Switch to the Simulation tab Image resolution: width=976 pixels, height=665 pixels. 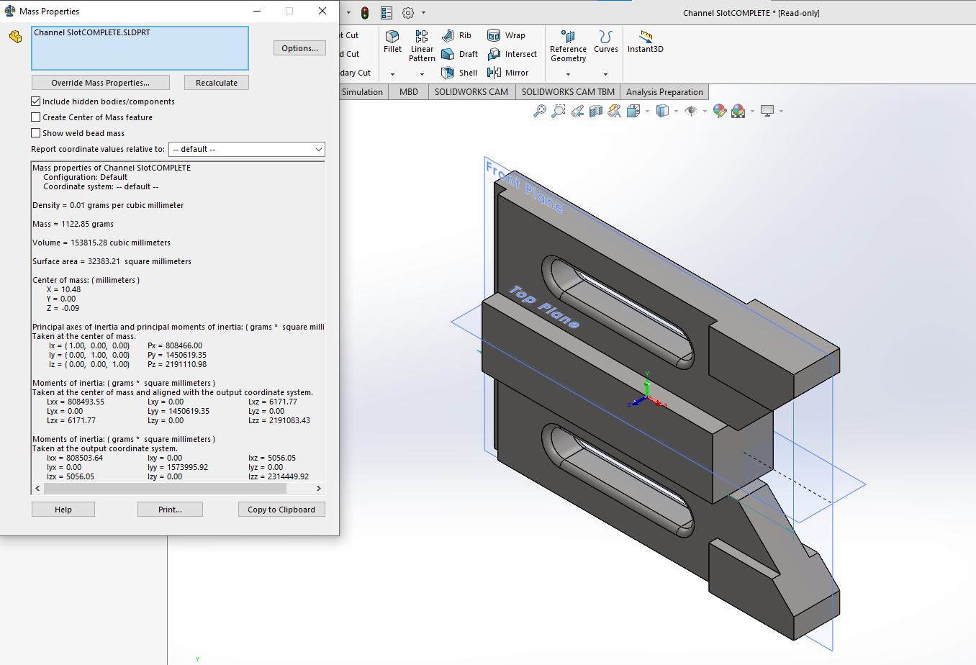tap(363, 92)
